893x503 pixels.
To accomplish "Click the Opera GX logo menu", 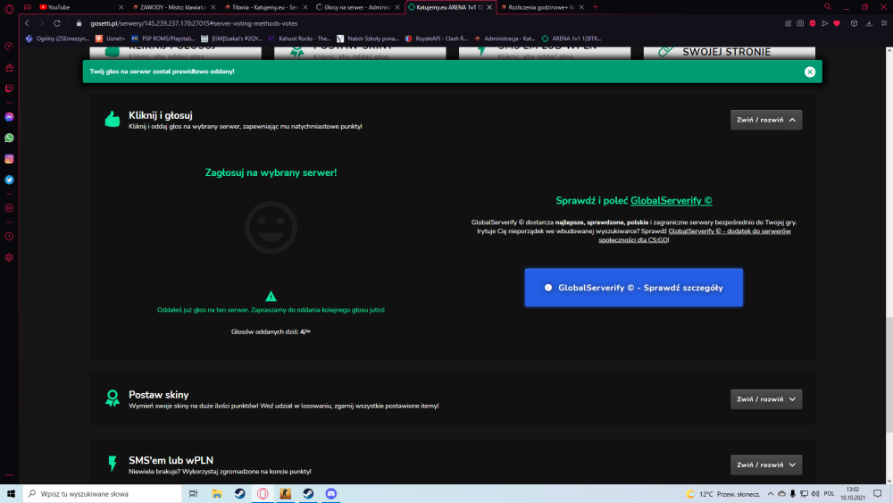I will pos(9,8).
